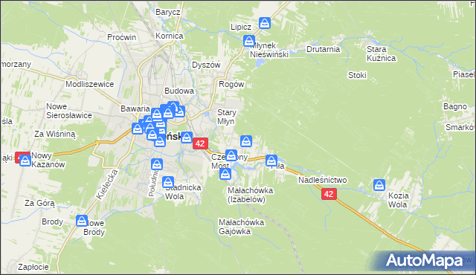Click the shop marker at Młynek Nieświński

[249, 41]
